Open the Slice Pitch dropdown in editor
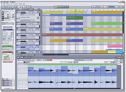This screenshot has height=92, width=126. coord(85,60)
